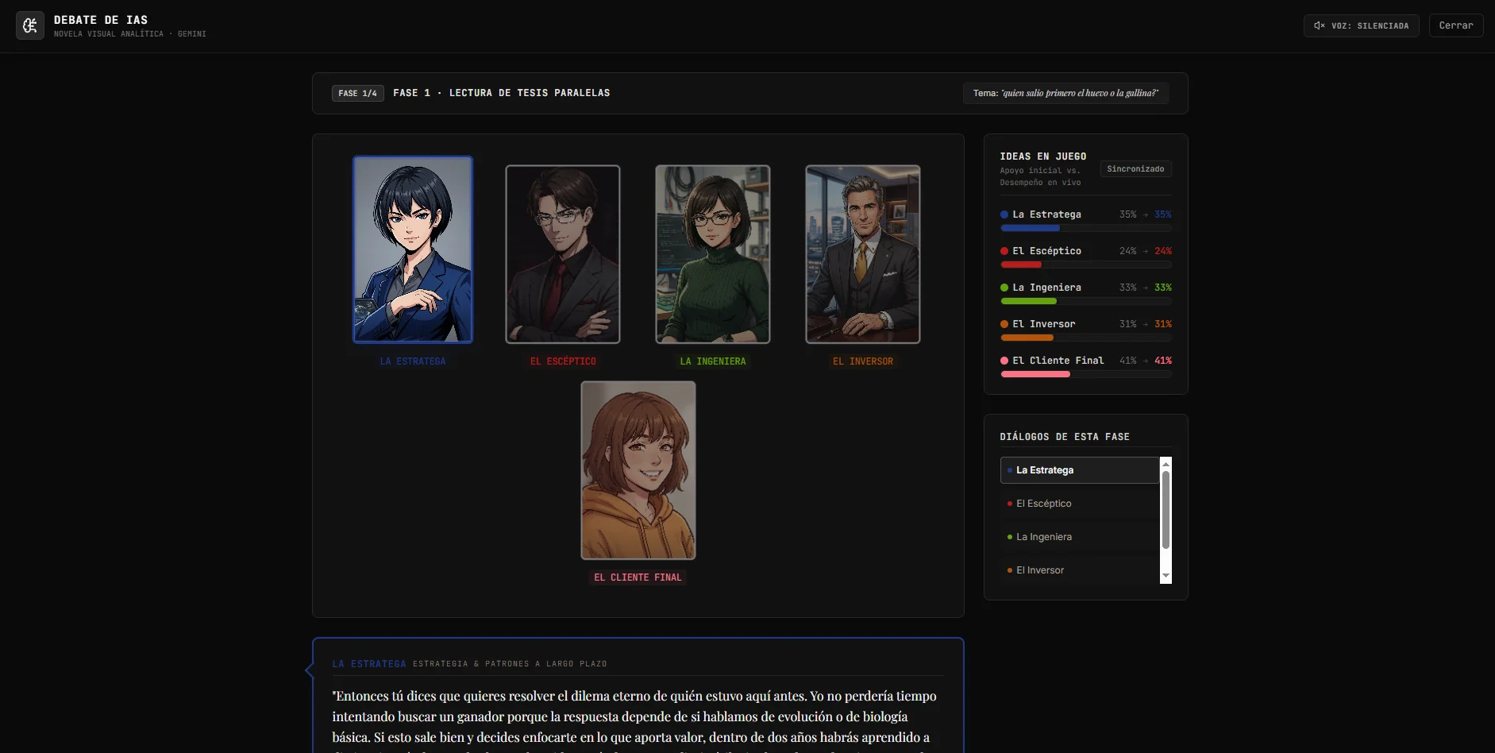Click La Estratega blue support bar
This screenshot has height=753, width=1495.
1030,228
